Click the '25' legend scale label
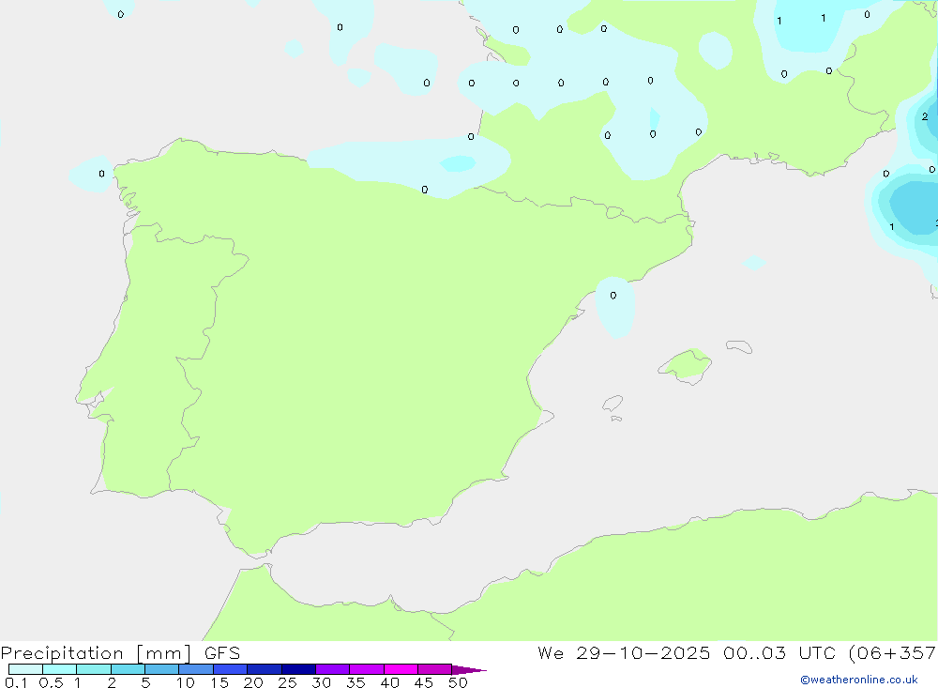Screen dimensions: 938x688 pos(287,682)
